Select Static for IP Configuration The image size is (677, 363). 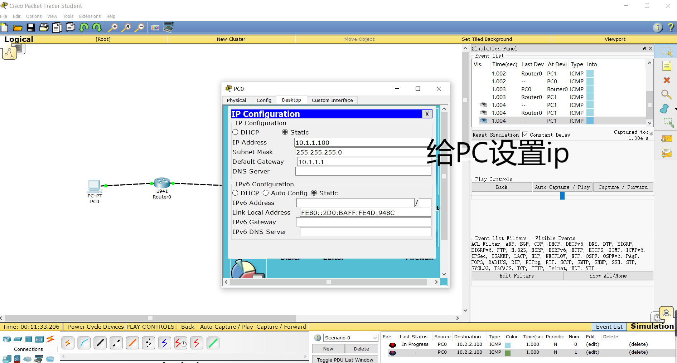point(285,132)
